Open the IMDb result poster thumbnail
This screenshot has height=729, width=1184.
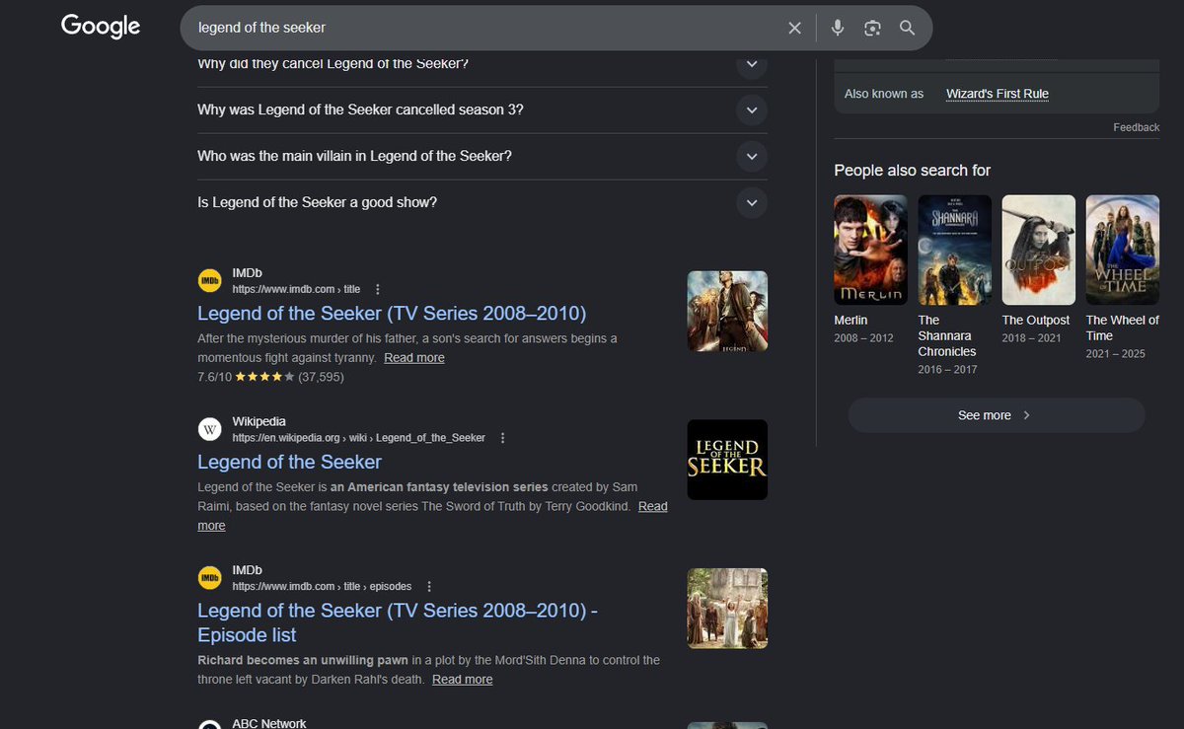727,311
